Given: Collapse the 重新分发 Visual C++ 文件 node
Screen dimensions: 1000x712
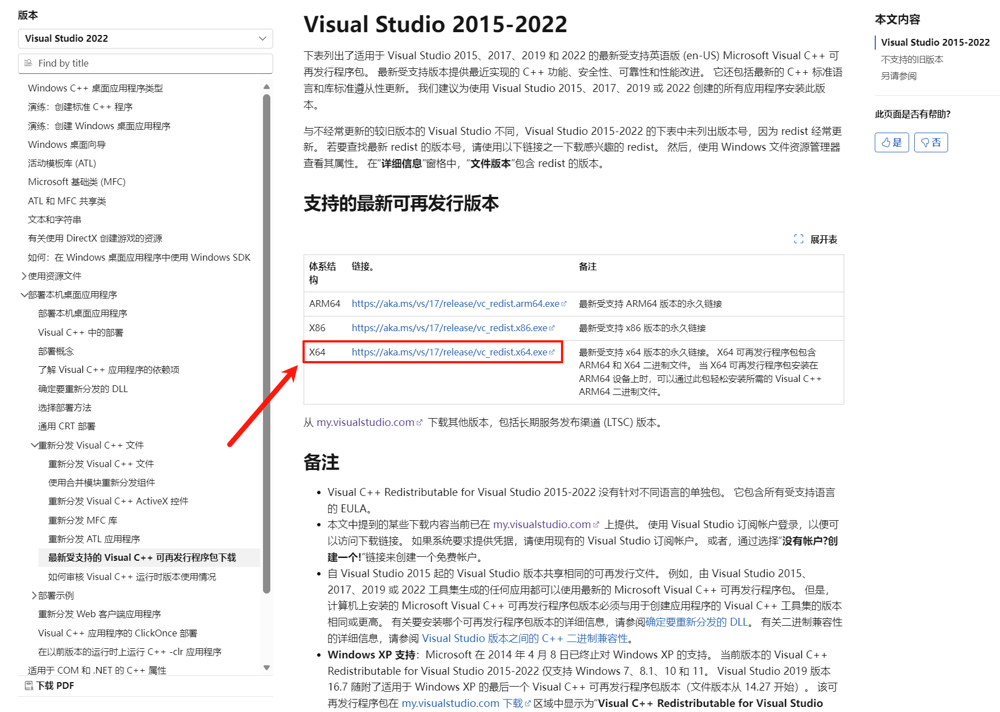Looking at the screenshot, I should coord(34,445).
